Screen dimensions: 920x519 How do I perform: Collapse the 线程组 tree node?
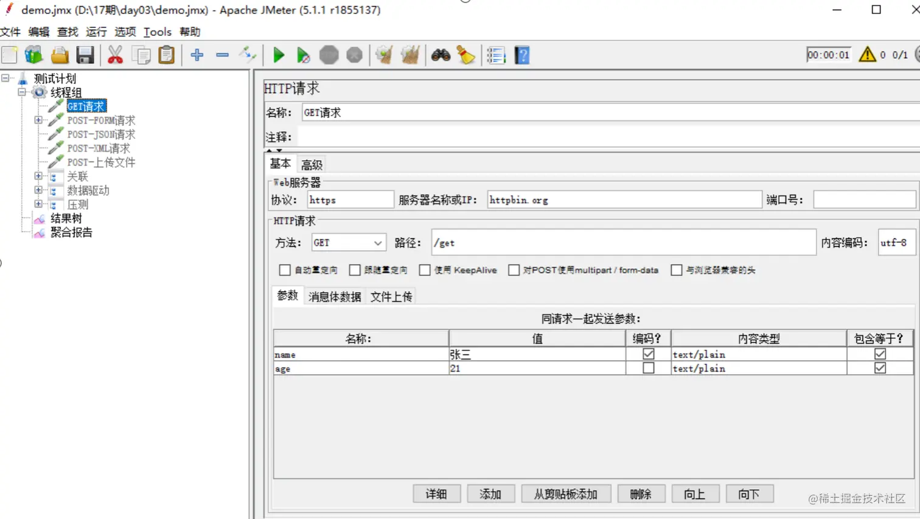pos(22,92)
